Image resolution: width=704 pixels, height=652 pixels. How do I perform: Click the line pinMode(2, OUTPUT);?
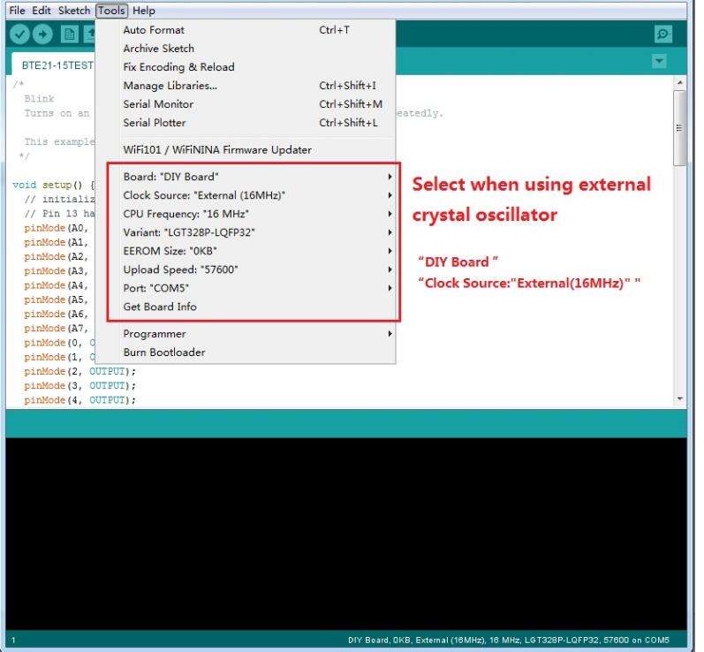pos(79,371)
